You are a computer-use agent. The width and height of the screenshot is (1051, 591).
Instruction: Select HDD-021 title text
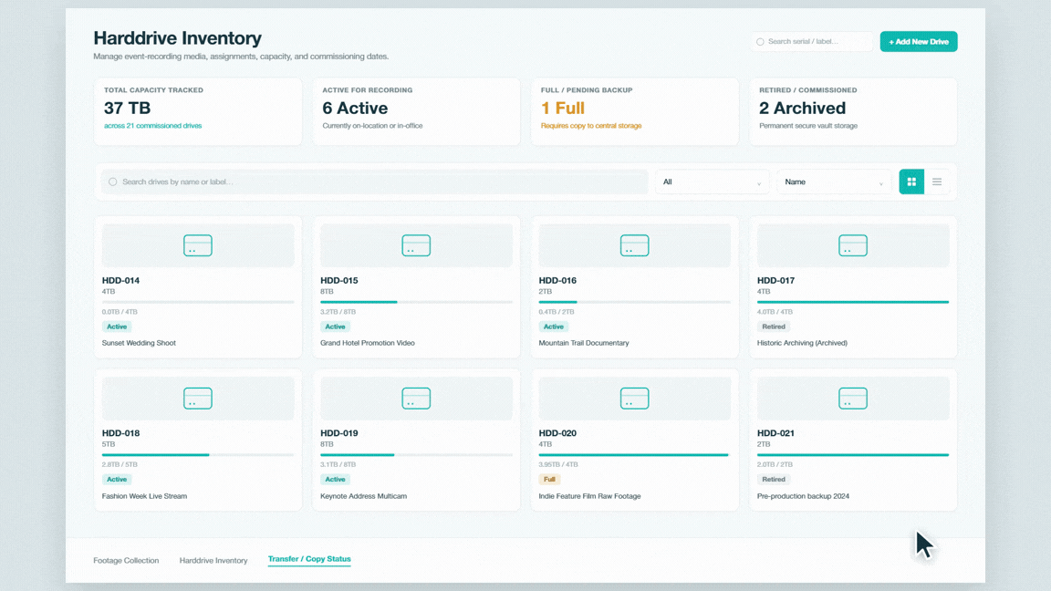click(775, 433)
